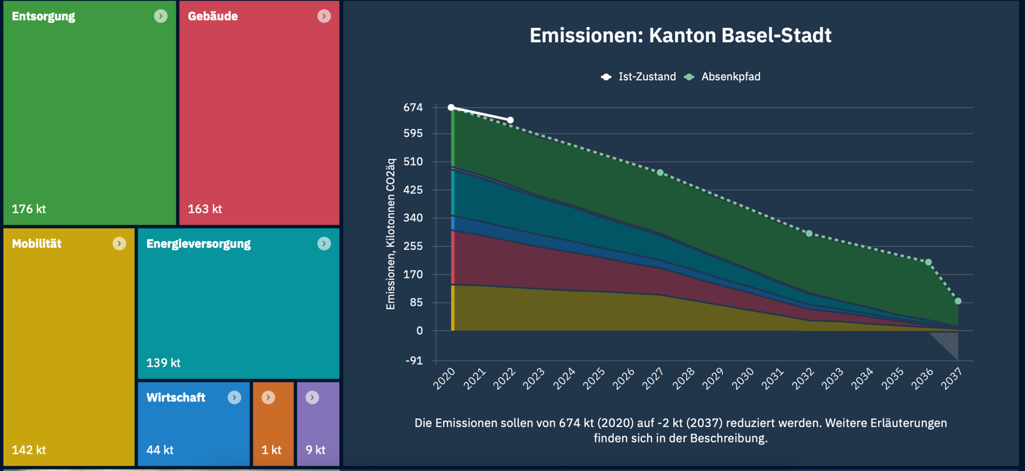
Task: Open Mobilität details via its arrow icon
Action: pyautogui.click(x=120, y=243)
